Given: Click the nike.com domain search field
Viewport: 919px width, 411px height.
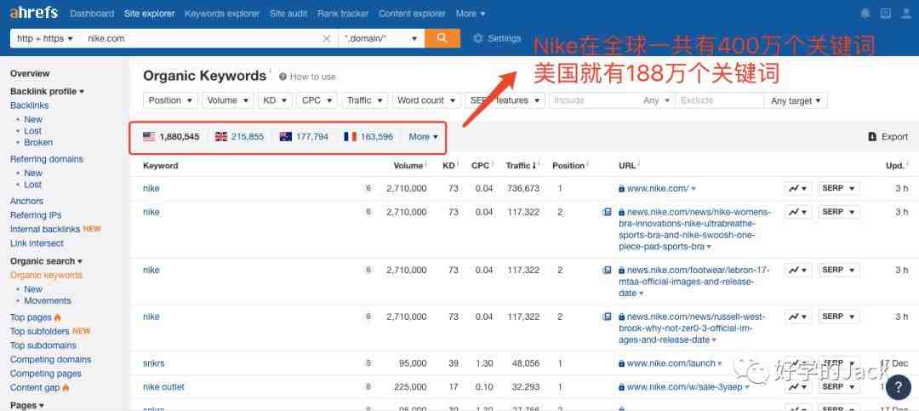Looking at the screenshot, I should [x=201, y=38].
